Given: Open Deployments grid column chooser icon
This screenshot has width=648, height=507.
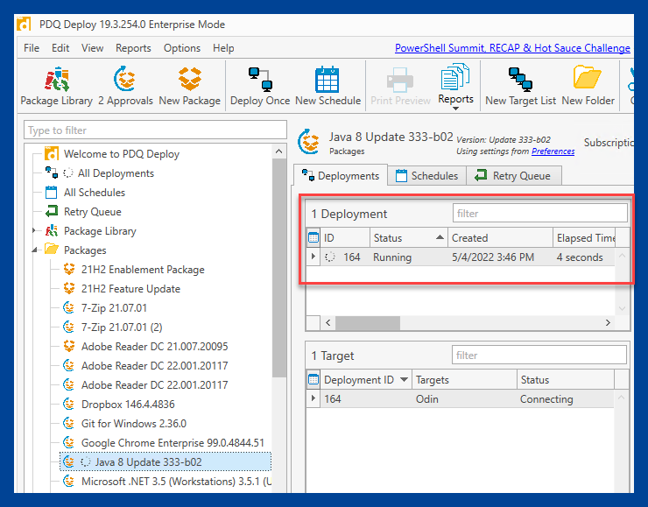Looking at the screenshot, I should tap(313, 237).
